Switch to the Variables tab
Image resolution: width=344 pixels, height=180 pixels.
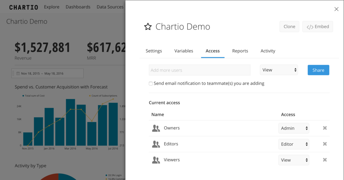184,51
